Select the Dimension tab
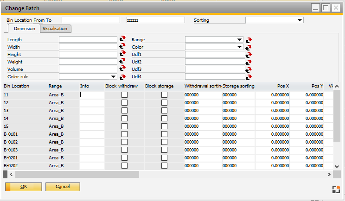The width and height of the screenshot is (345, 201). (x=24, y=29)
